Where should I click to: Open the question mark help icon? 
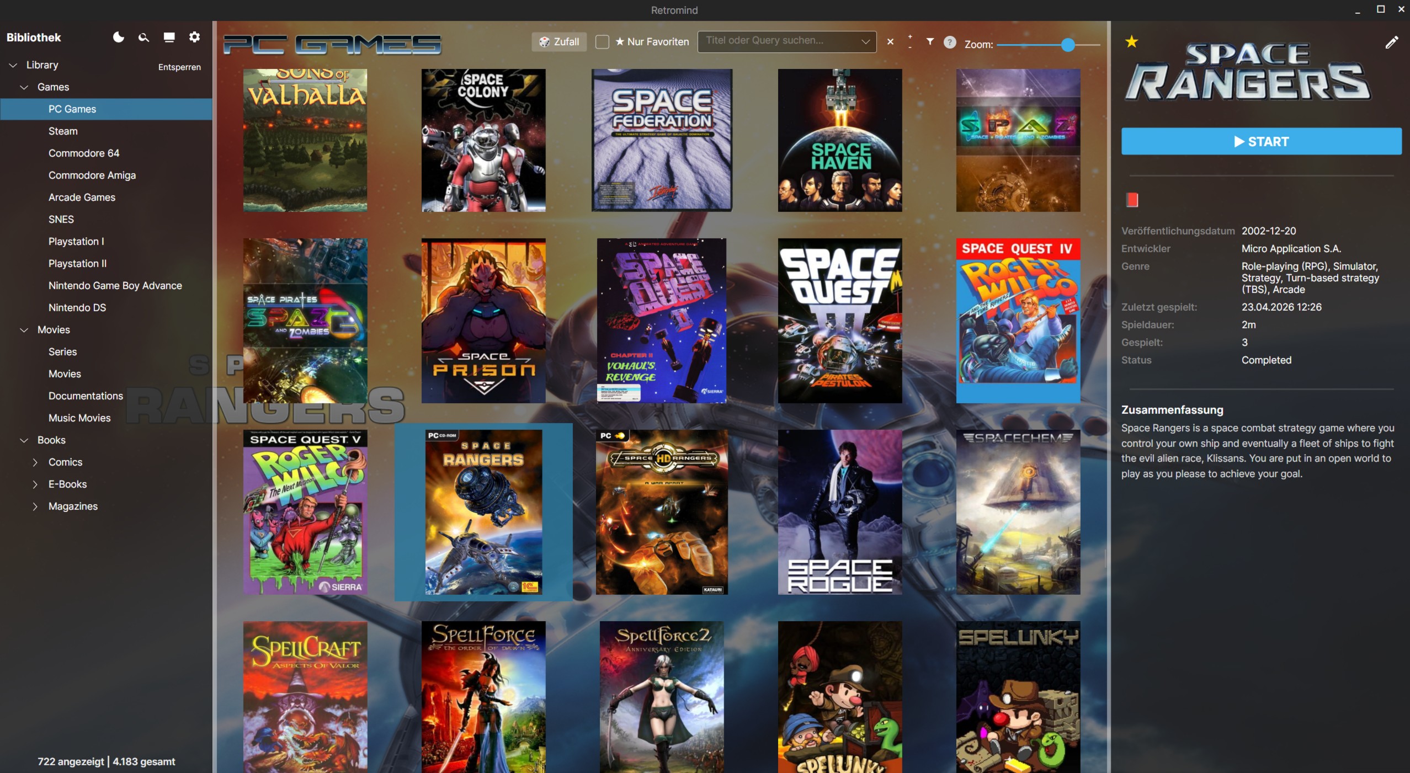tap(950, 42)
